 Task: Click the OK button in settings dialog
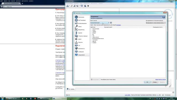tap(147, 82)
